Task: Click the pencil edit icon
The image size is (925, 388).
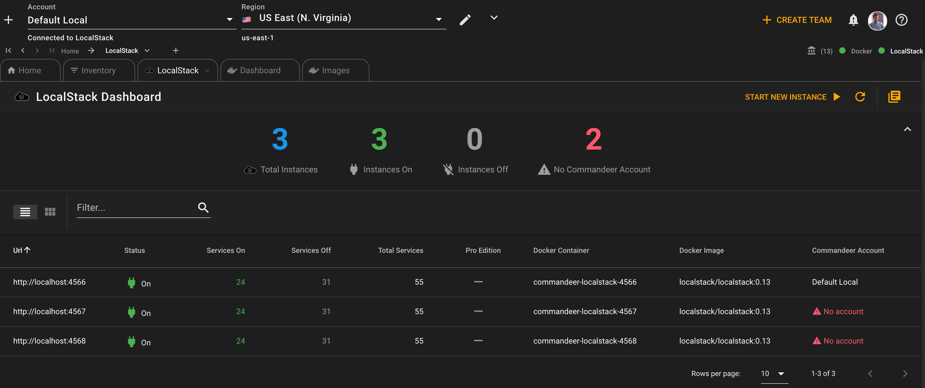Action: click(465, 20)
